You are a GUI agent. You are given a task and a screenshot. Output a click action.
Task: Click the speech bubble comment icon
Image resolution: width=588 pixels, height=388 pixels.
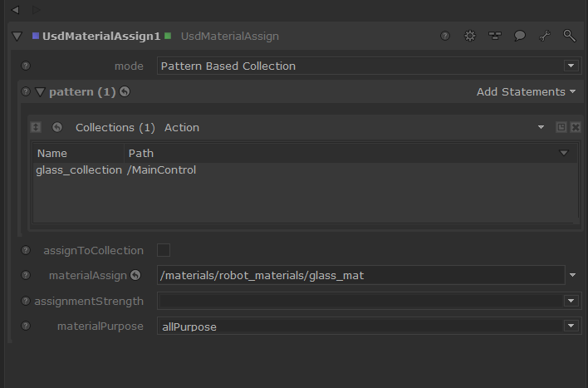click(x=520, y=36)
